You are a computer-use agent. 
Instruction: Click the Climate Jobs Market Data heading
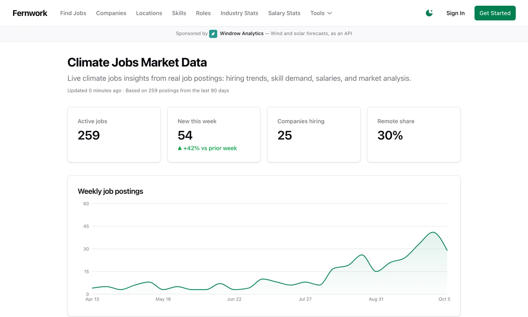tap(137, 62)
